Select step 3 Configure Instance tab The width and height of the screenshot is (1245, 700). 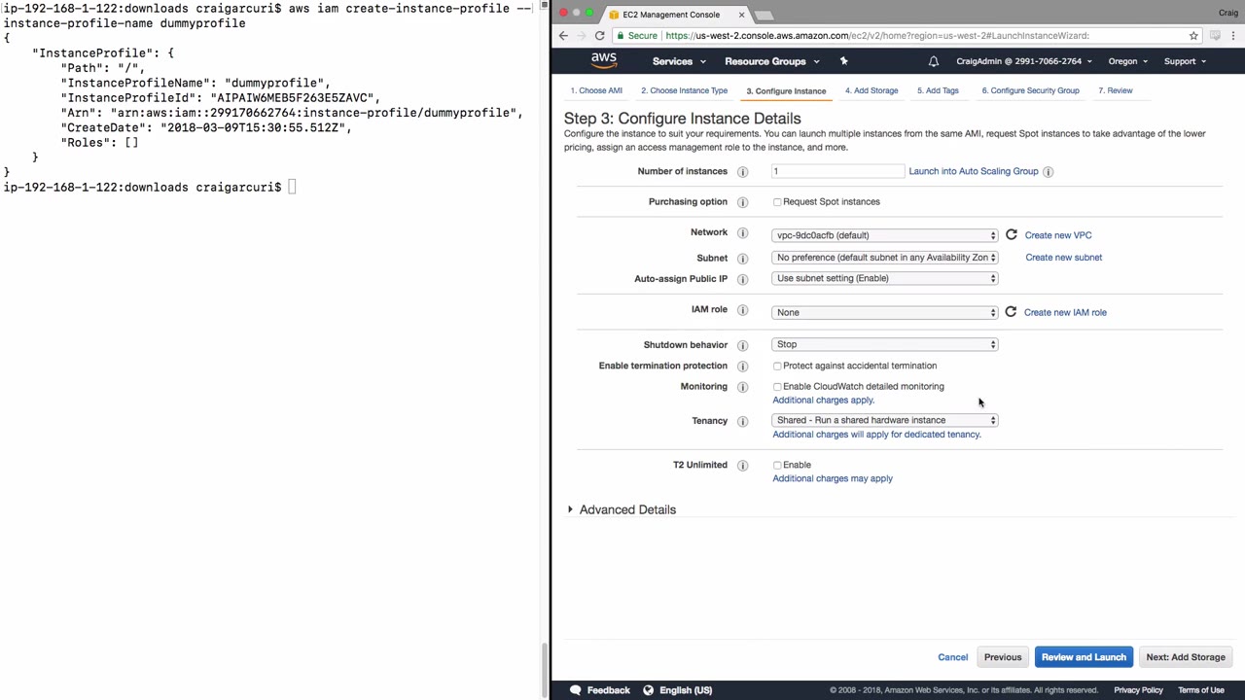click(x=786, y=91)
